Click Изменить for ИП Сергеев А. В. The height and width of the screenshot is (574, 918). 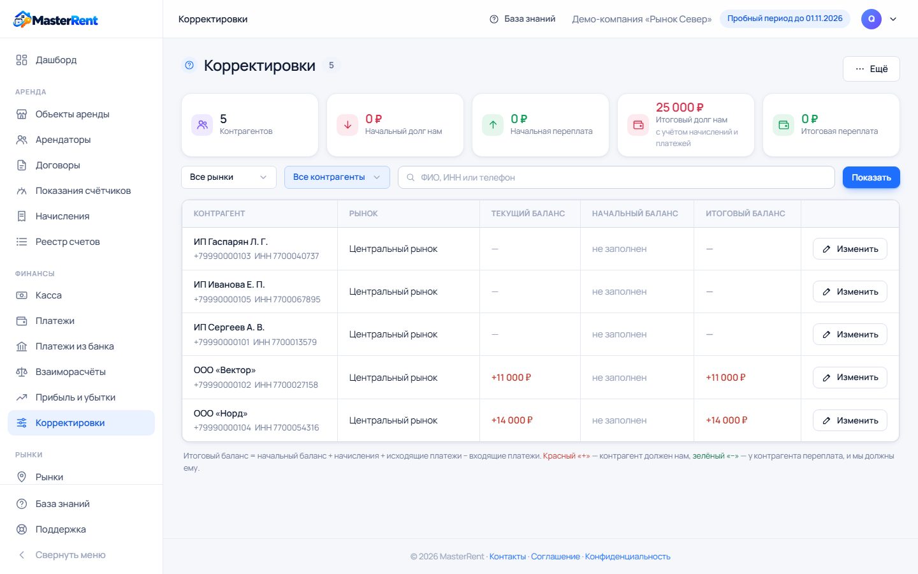(x=850, y=334)
